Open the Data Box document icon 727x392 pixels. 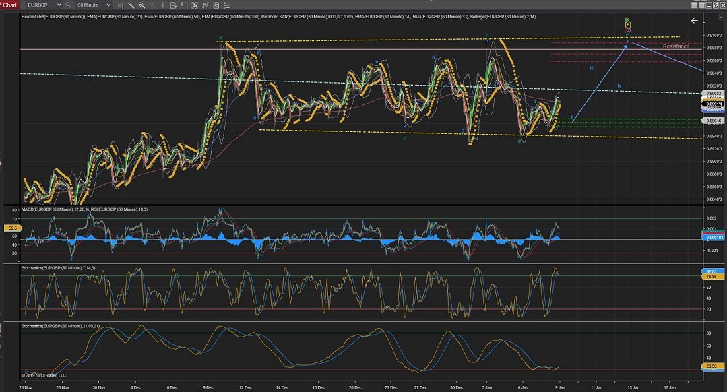[172, 5]
